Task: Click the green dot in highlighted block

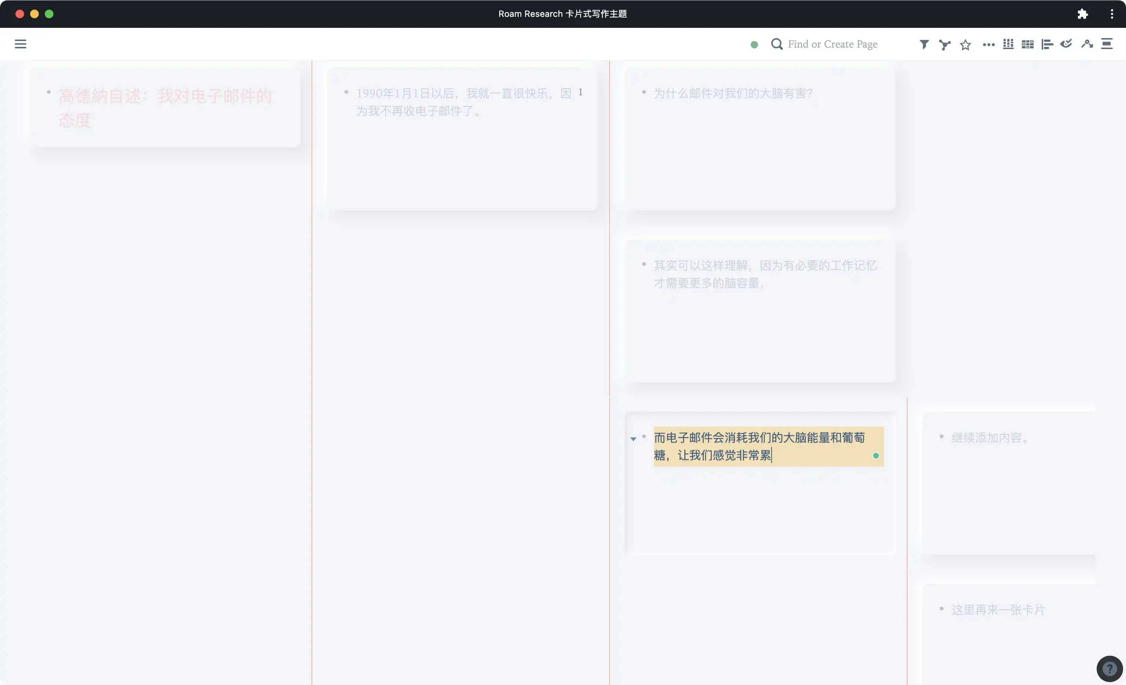Action: 876,456
